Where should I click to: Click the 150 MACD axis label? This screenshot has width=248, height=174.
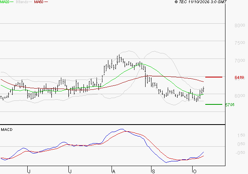tap(241, 135)
